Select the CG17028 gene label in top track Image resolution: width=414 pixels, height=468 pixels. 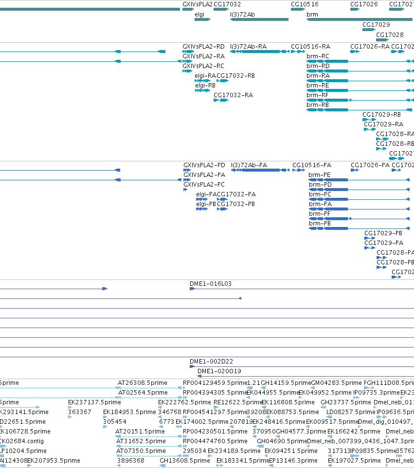pos(390,35)
